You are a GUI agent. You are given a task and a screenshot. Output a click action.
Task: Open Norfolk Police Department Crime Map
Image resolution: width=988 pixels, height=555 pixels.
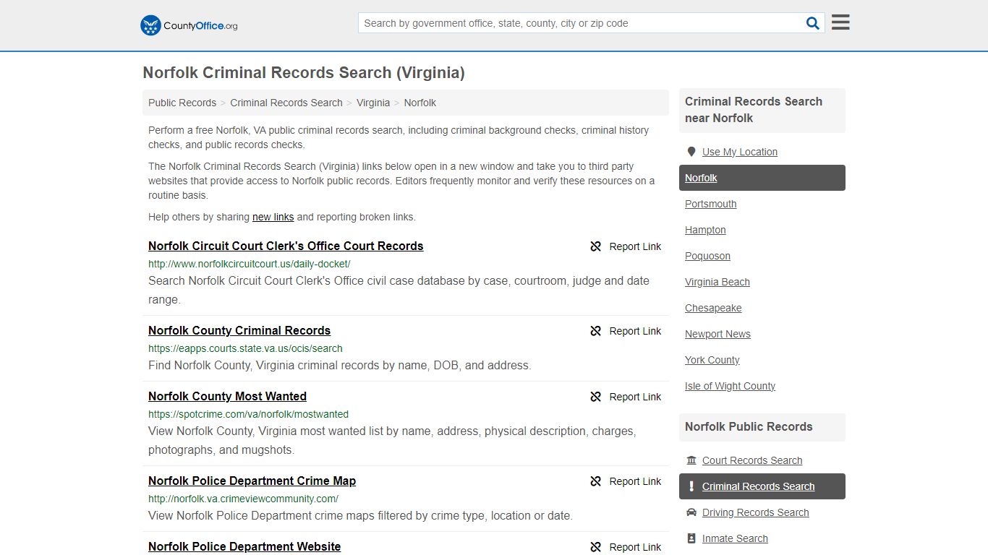pos(252,481)
